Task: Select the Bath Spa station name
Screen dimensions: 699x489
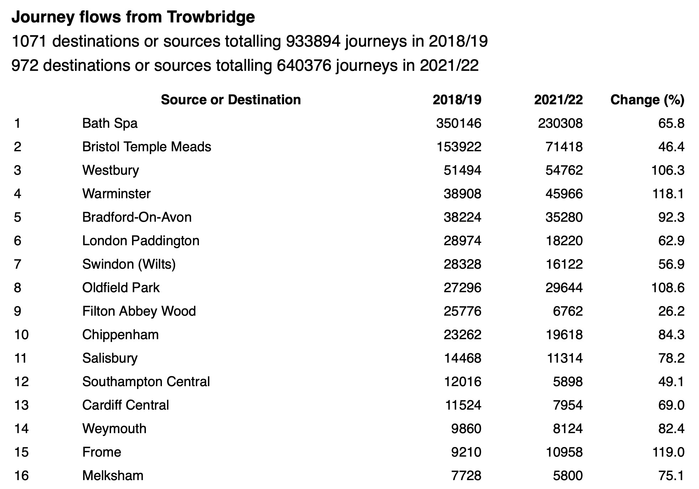Action: coord(110,123)
